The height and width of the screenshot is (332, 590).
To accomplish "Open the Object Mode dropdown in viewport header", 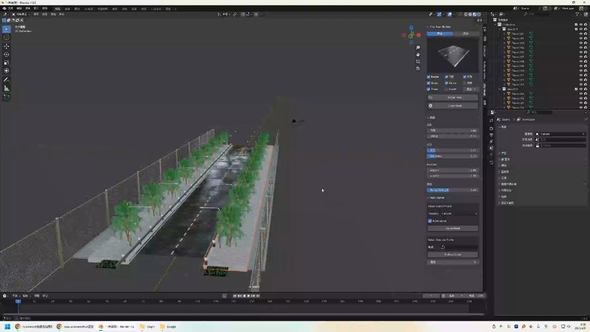I will [21, 15].
